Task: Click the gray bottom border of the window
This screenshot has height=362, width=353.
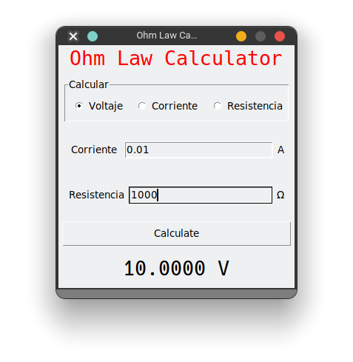Action: (177, 294)
